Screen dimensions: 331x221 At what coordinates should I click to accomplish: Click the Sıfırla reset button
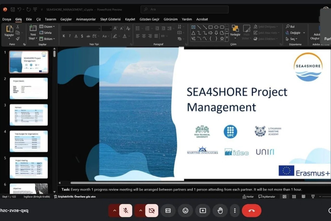click(46, 33)
